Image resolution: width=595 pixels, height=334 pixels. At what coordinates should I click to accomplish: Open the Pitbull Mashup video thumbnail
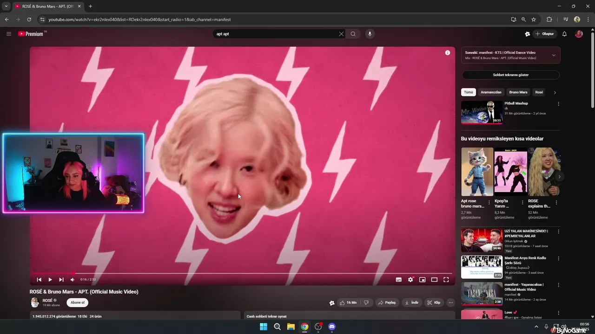coord(482,112)
